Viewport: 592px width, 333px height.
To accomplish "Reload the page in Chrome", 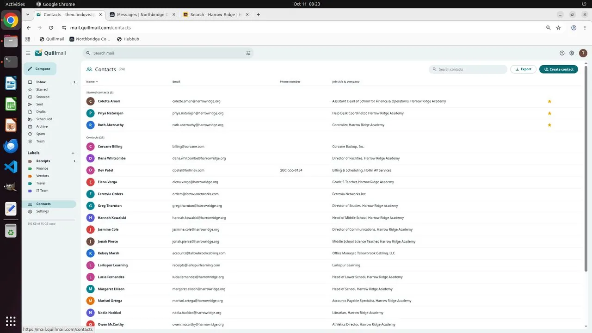I will 51,28.
